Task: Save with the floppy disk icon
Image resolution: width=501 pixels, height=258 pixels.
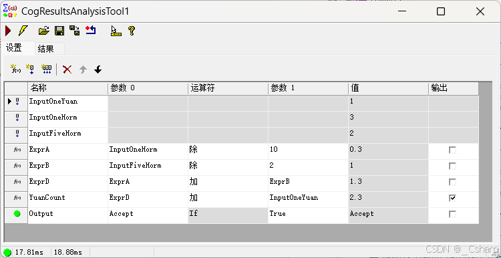Action: (x=59, y=31)
